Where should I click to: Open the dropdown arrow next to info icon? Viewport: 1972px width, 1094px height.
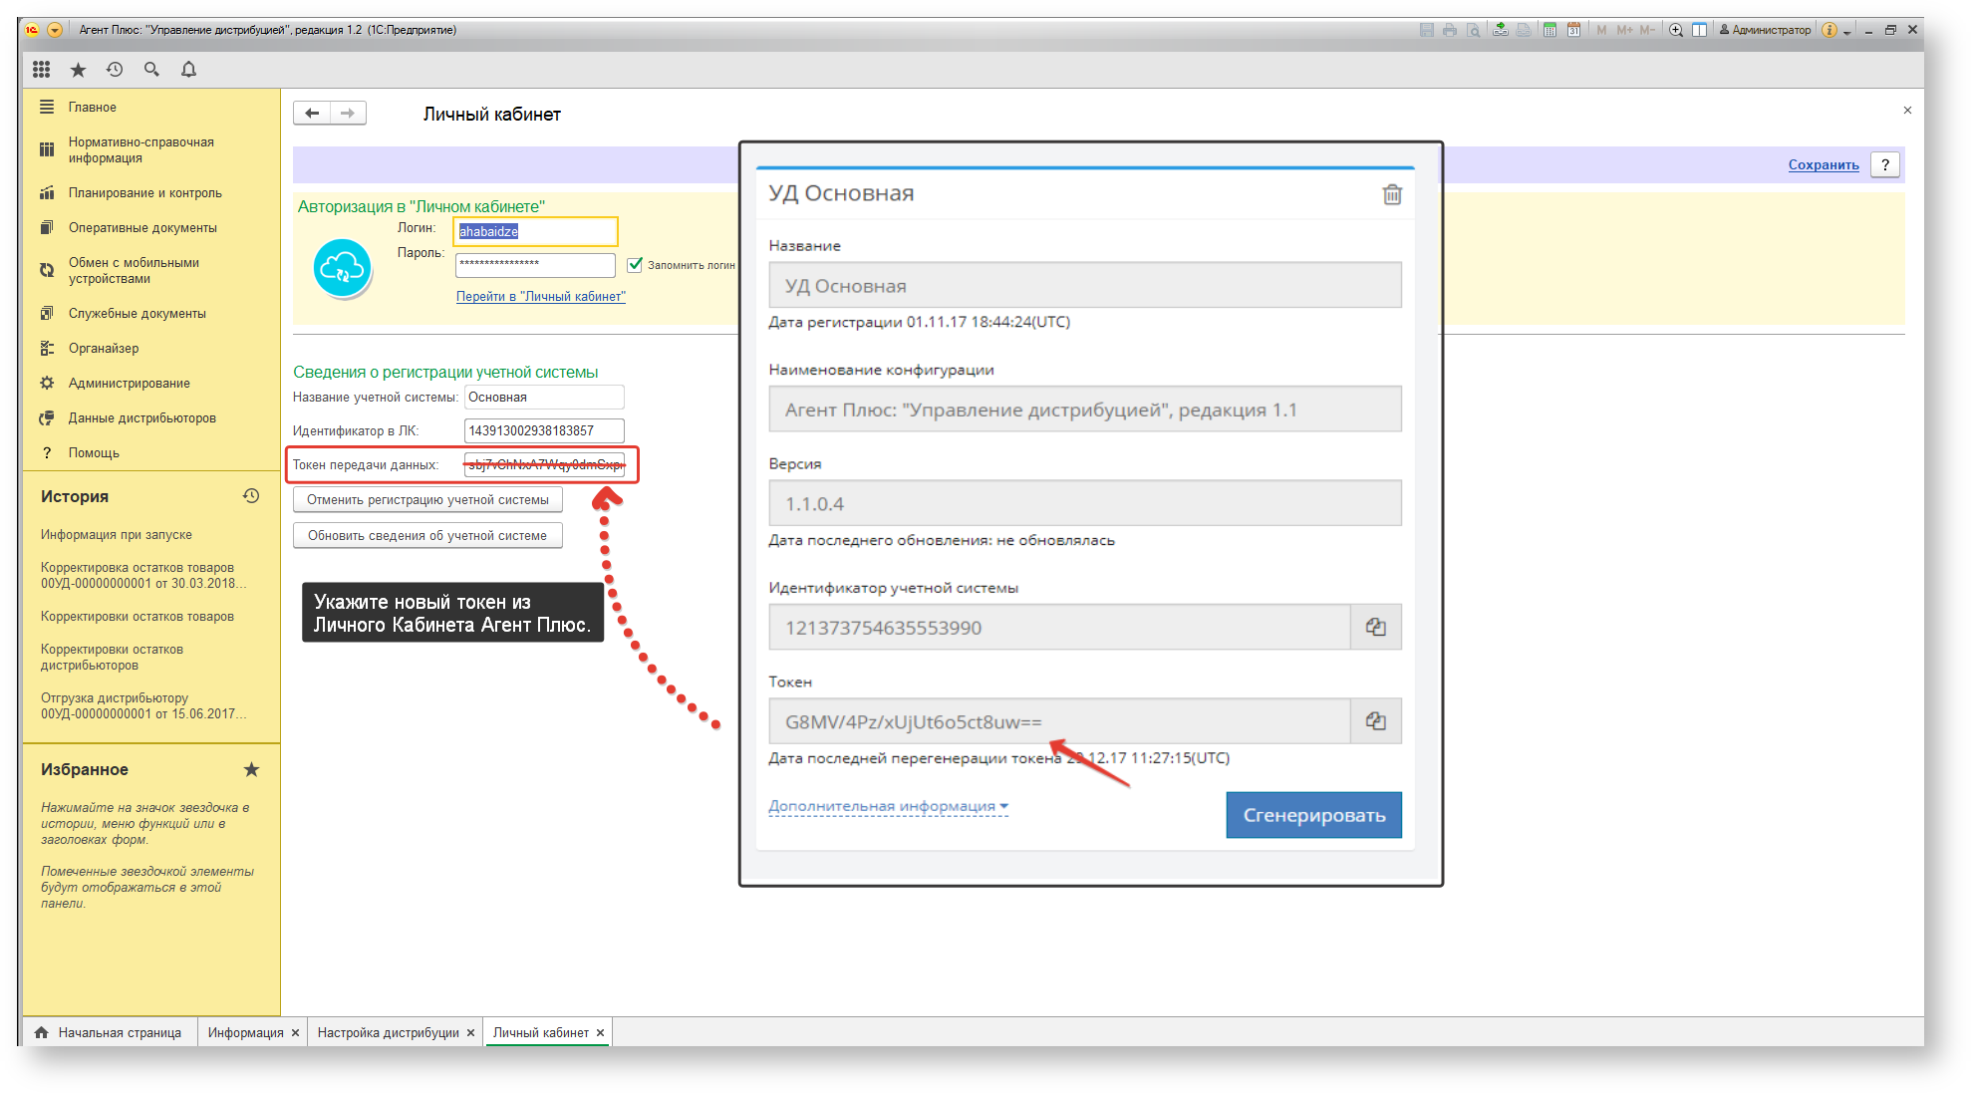(1846, 32)
